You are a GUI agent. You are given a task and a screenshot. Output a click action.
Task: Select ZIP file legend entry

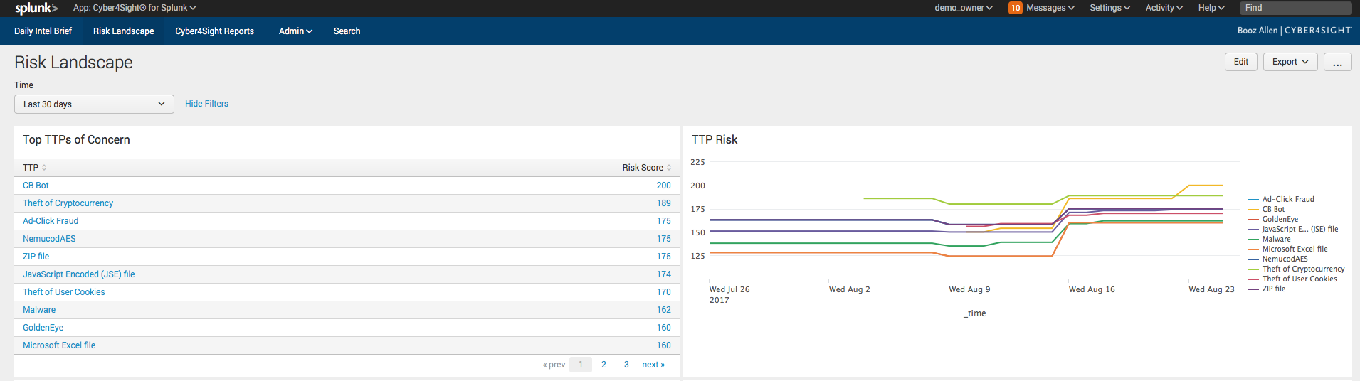pos(1267,289)
